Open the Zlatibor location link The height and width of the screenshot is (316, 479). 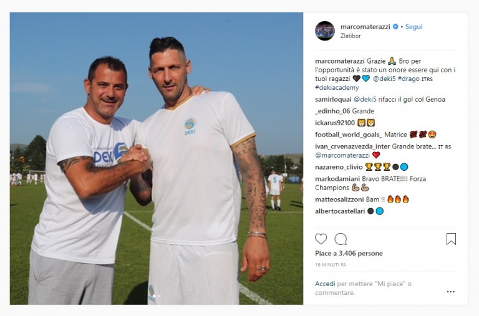pos(351,36)
